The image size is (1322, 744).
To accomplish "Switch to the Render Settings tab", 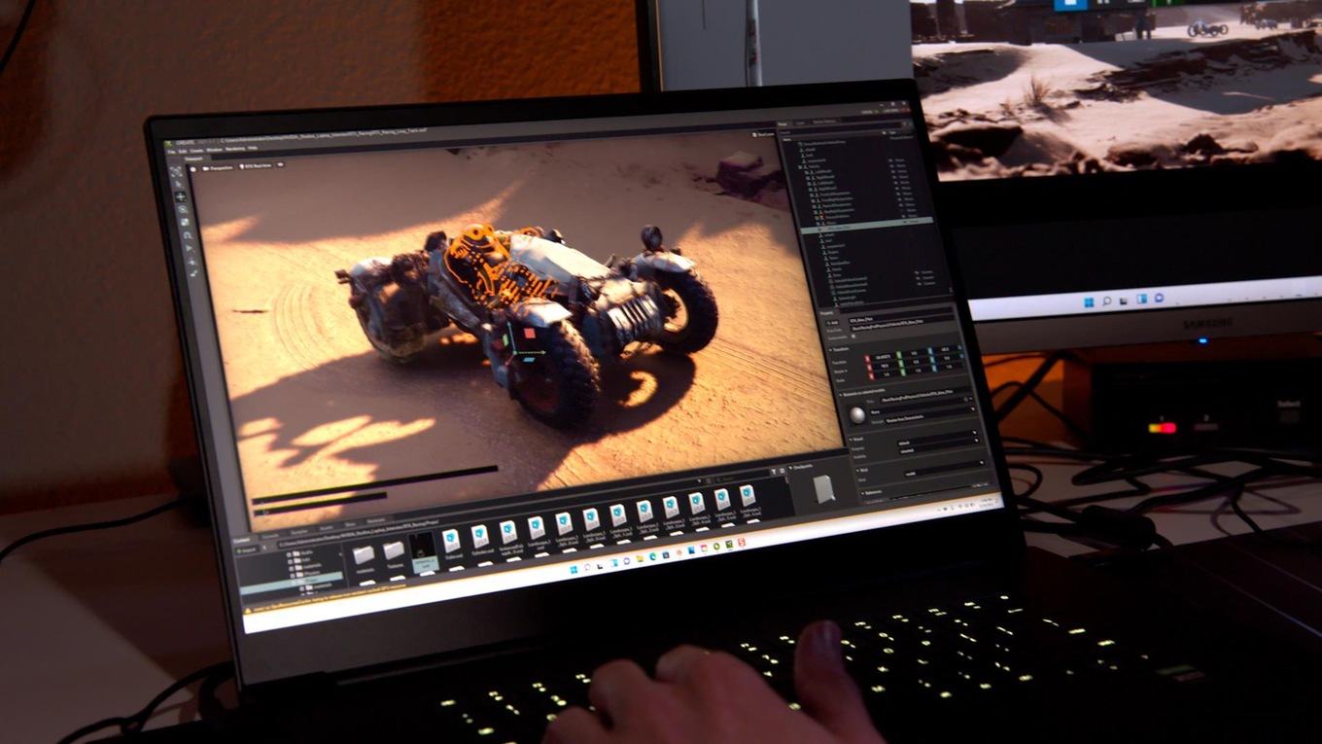I will 823,122.
